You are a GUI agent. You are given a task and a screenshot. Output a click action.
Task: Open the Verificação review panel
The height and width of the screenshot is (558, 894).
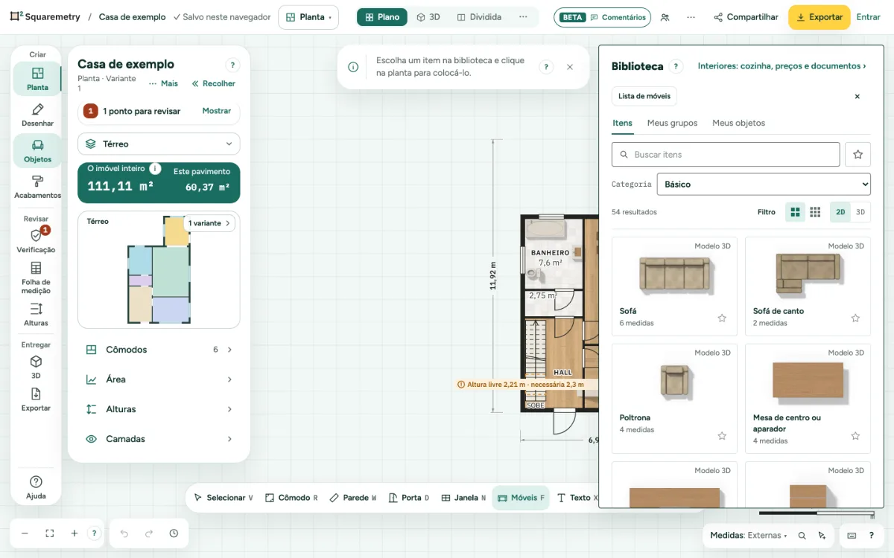coord(36,241)
